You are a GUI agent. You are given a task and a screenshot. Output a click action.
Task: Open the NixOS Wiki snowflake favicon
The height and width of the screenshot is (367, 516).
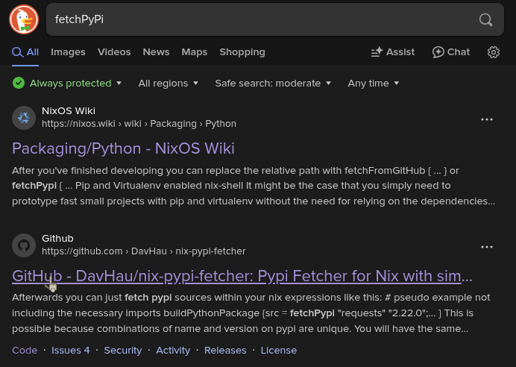point(24,118)
